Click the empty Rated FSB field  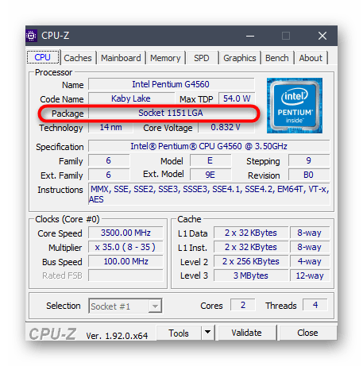click(x=126, y=275)
